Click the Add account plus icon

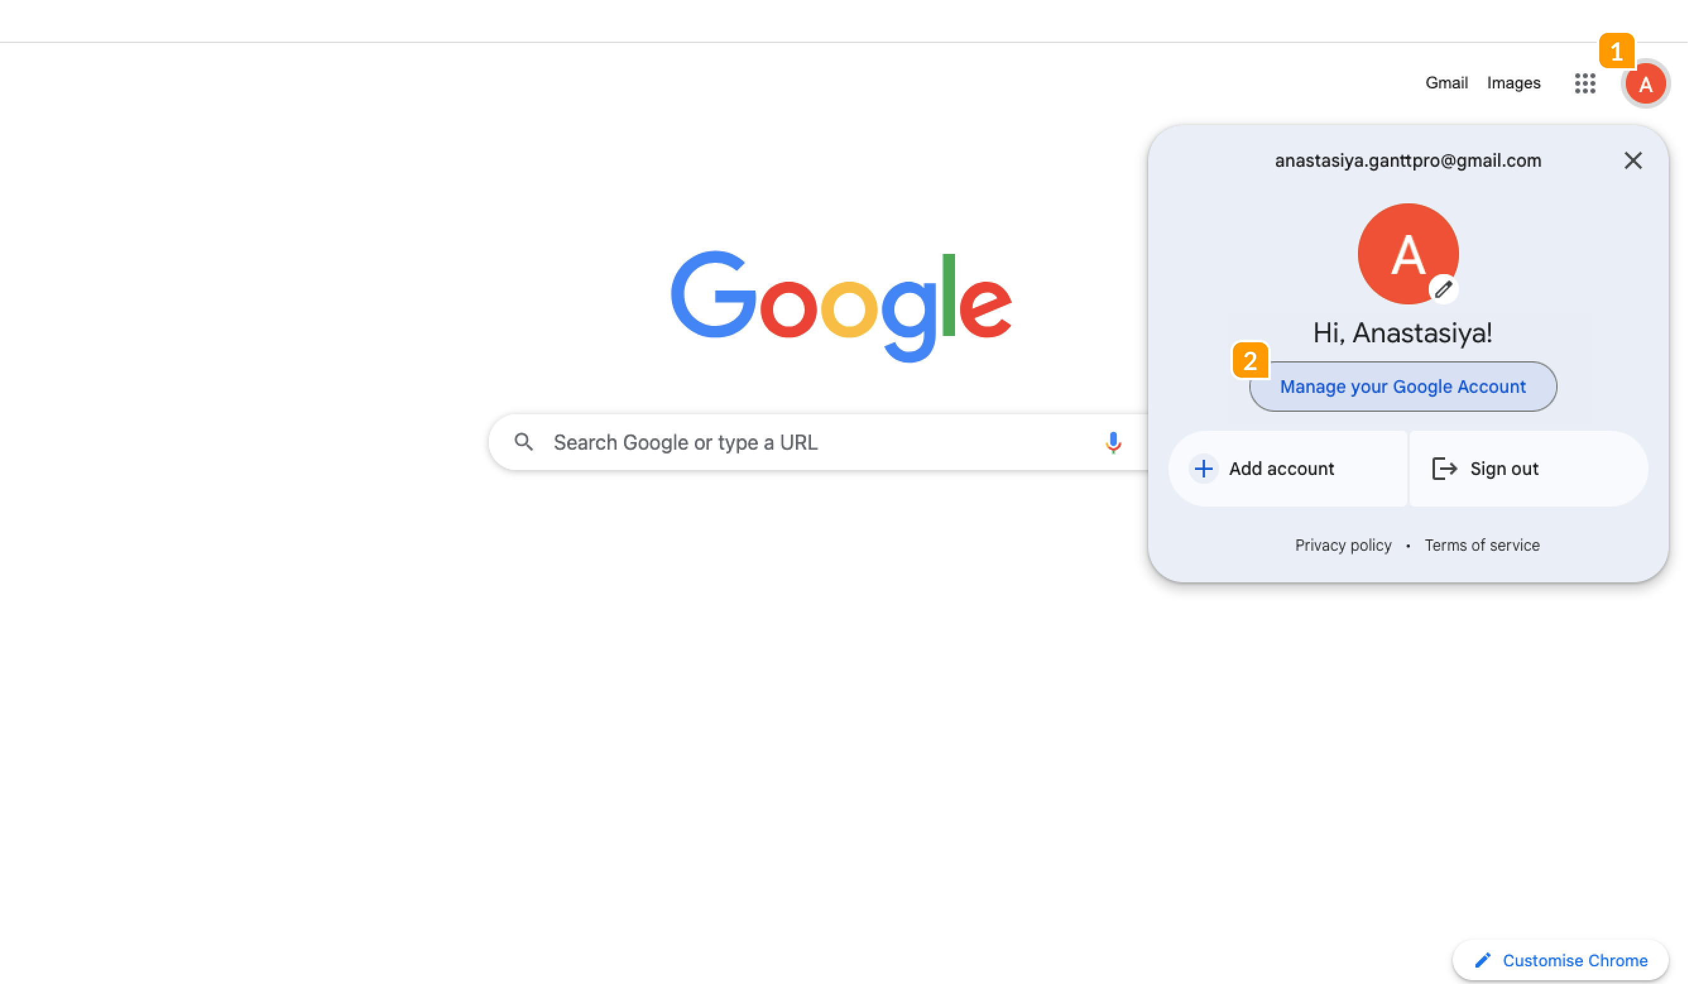click(x=1203, y=467)
